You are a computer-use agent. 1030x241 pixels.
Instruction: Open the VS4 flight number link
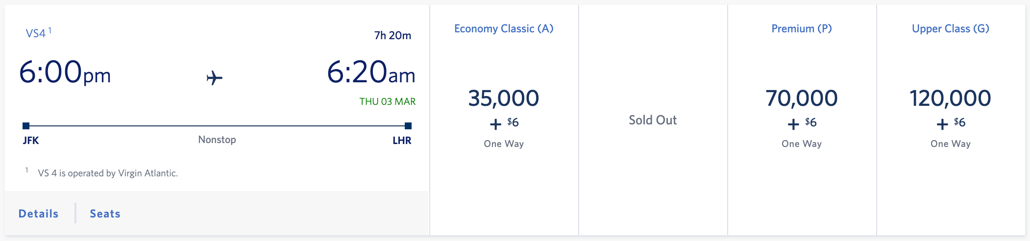[x=35, y=33]
